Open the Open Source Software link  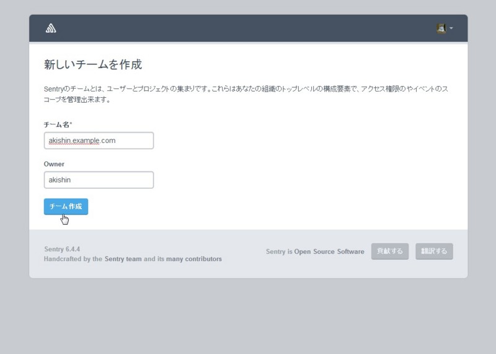point(329,252)
